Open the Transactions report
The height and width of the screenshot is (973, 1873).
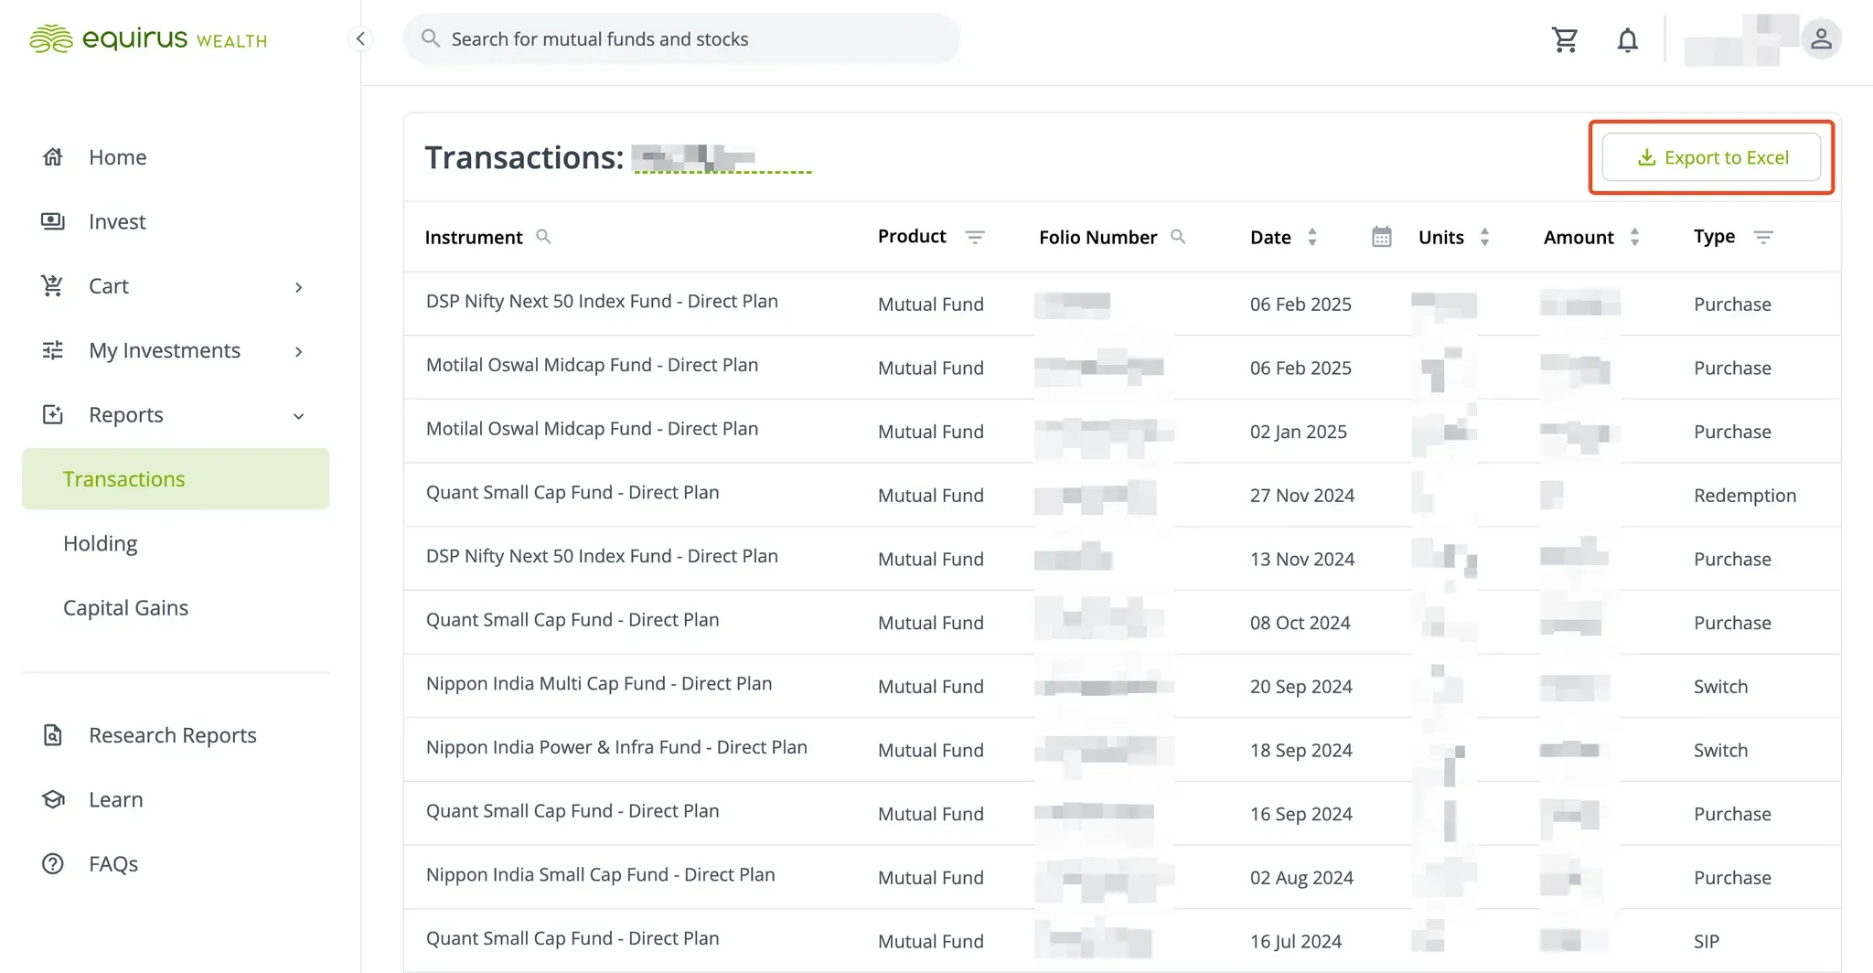pyautogui.click(x=176, y=478)
